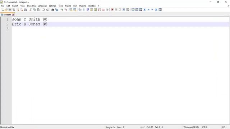Undo the last edit with toolbar arrow
Image resolution: width=230 pixels, height=129 pixels.
(43, 10)
